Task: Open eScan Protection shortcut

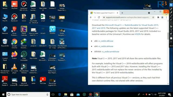Action: pos(14,31)
